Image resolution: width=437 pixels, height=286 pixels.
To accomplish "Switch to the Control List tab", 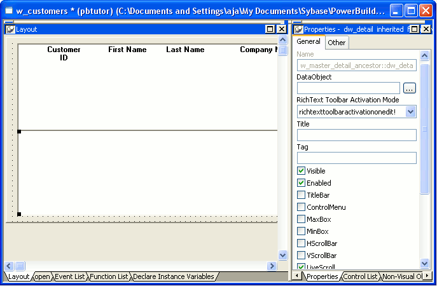I will 361,276.
